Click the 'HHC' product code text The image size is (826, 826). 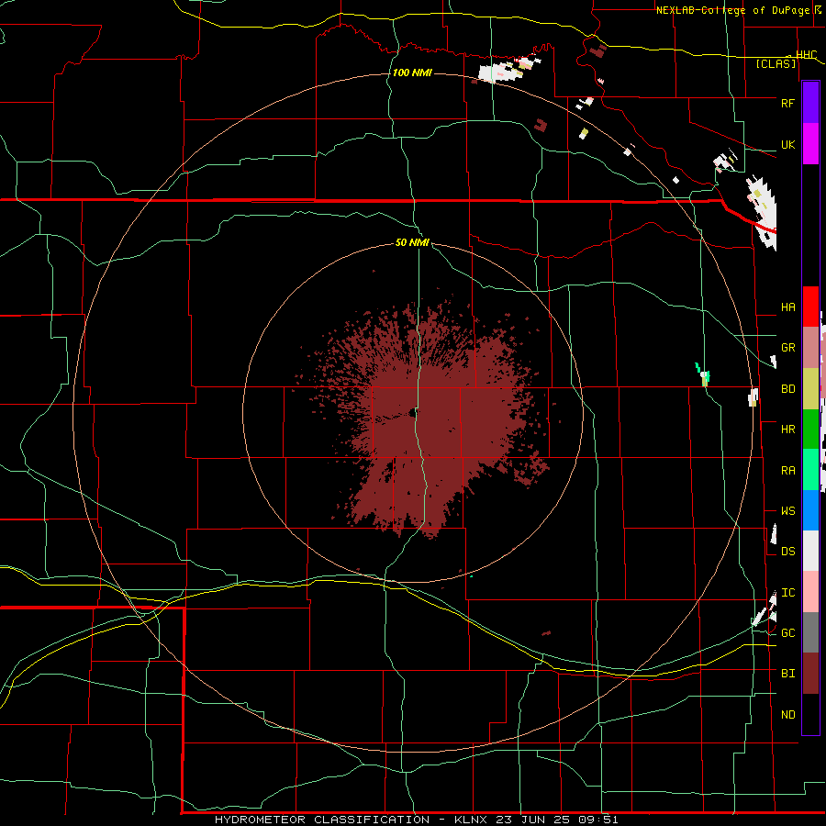tap(806, 55)
